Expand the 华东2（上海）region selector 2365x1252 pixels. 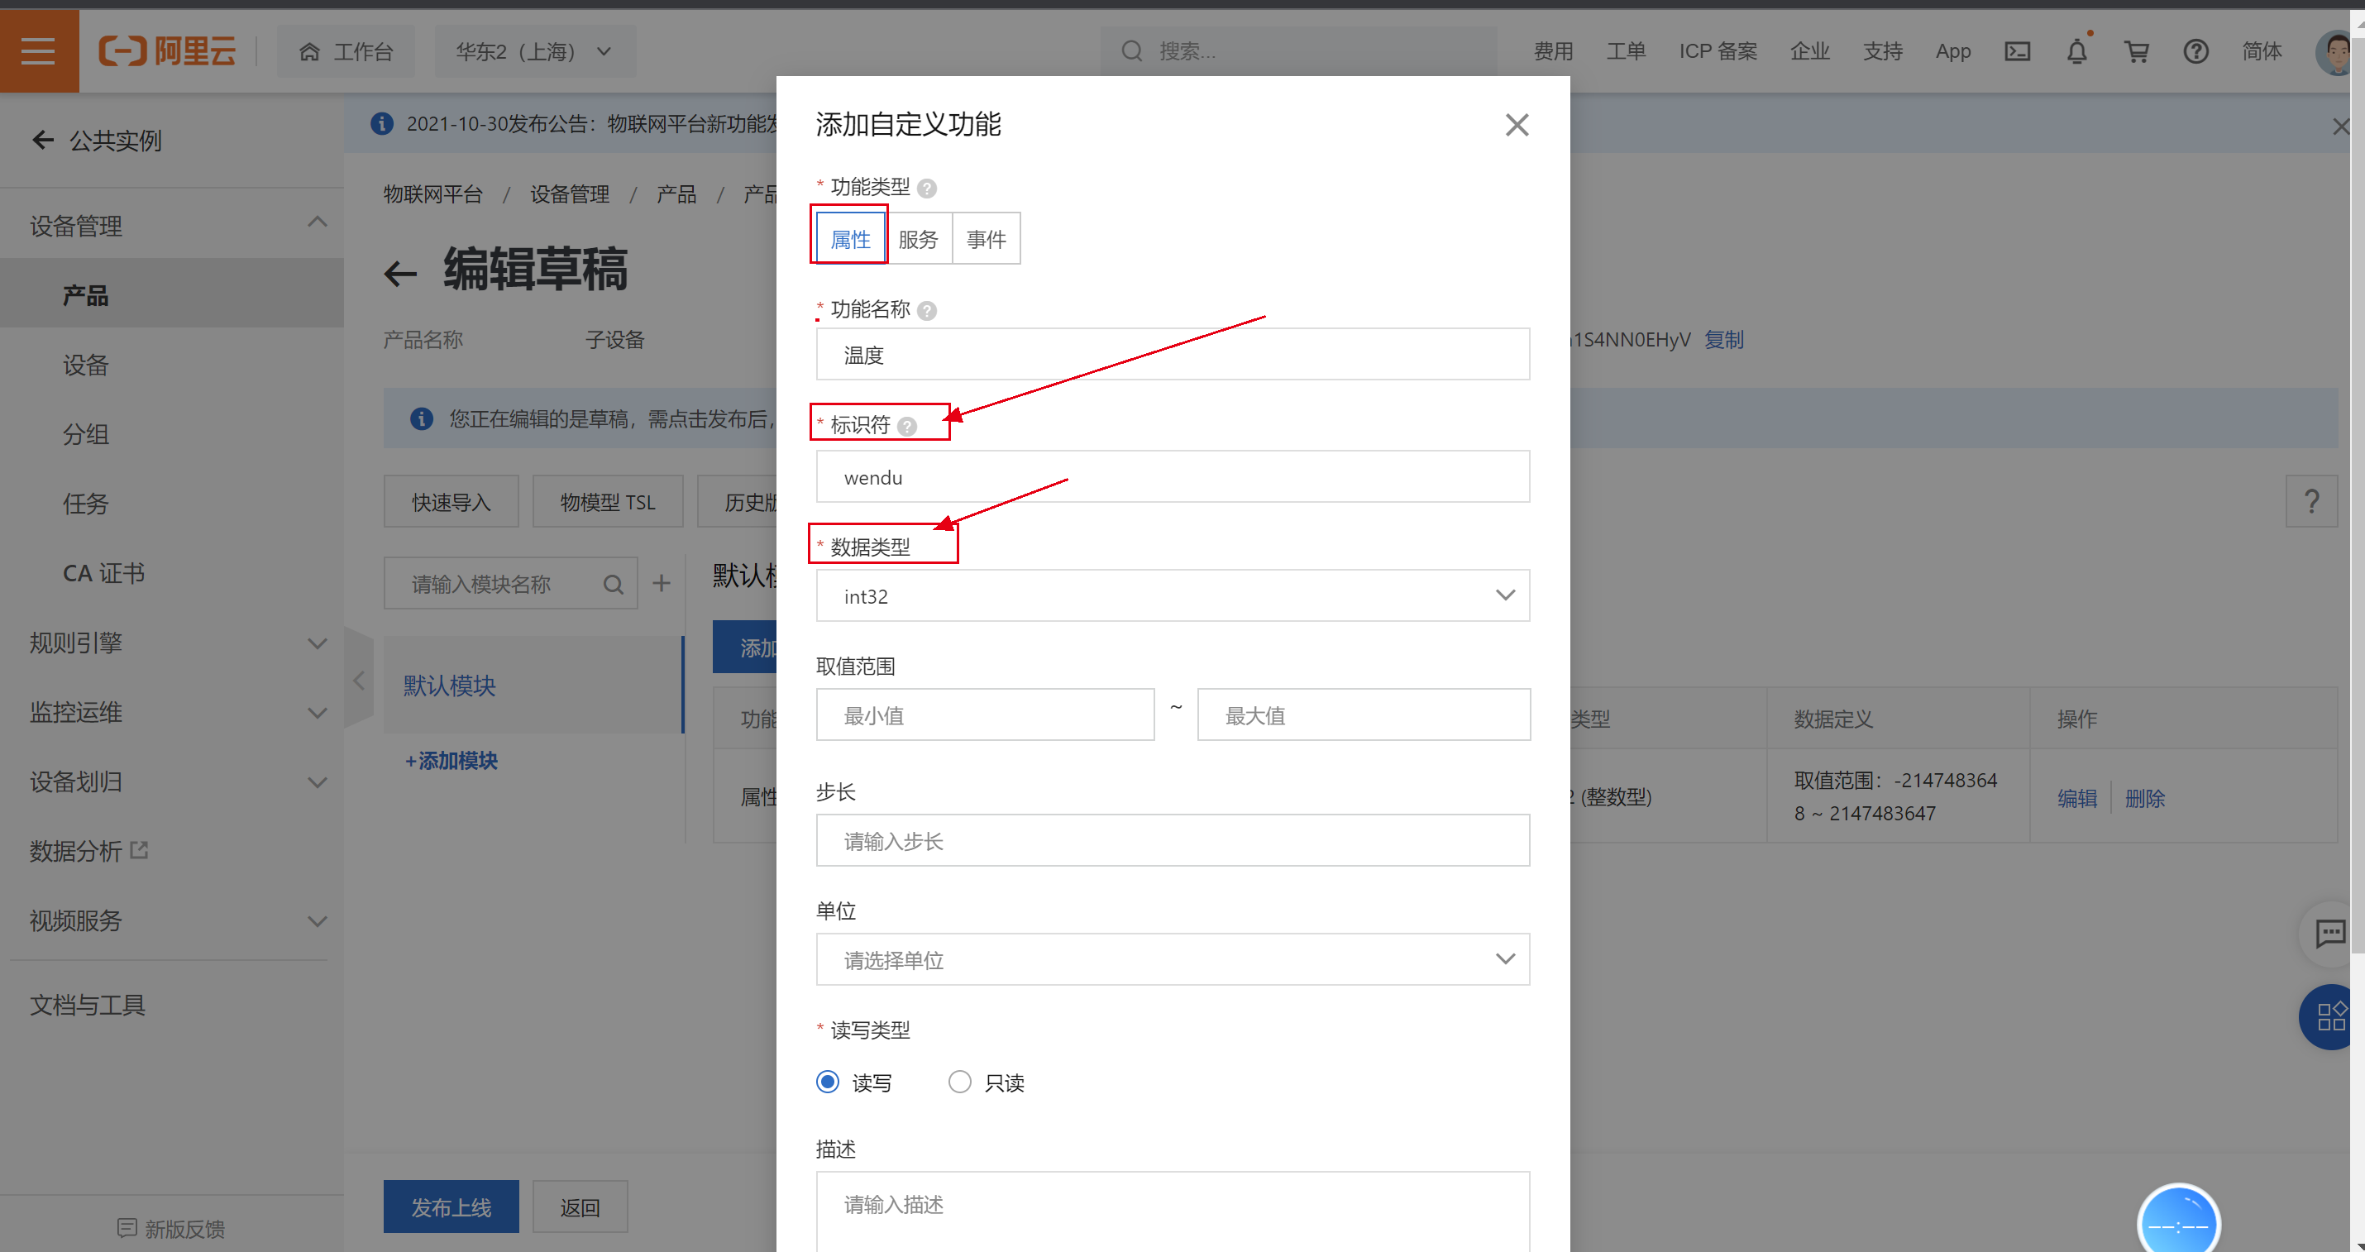[x=534, y=51]
